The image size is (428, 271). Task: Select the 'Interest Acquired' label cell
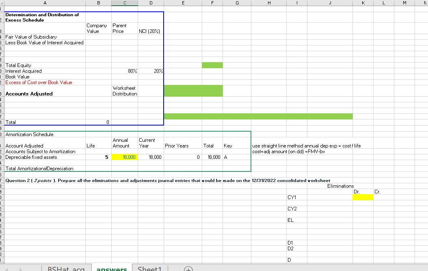tap(45, 71)
